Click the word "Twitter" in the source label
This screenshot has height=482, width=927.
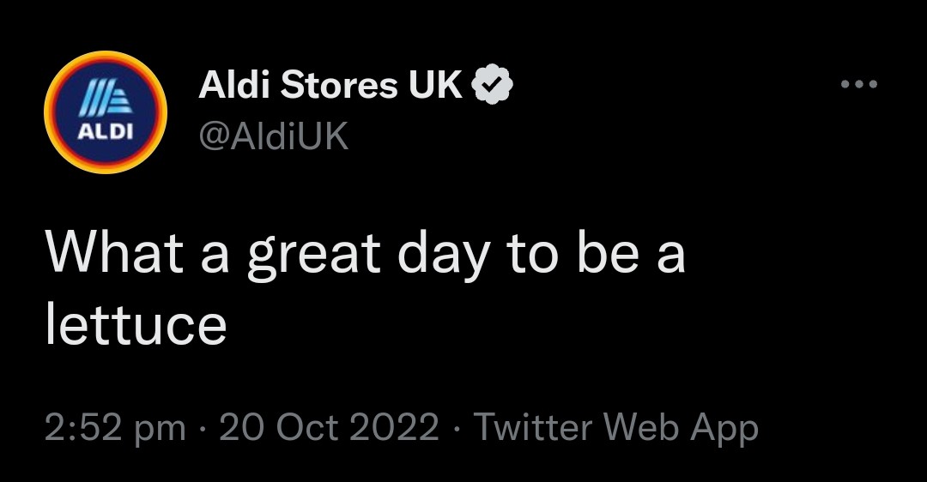click(x=536, y=427)
